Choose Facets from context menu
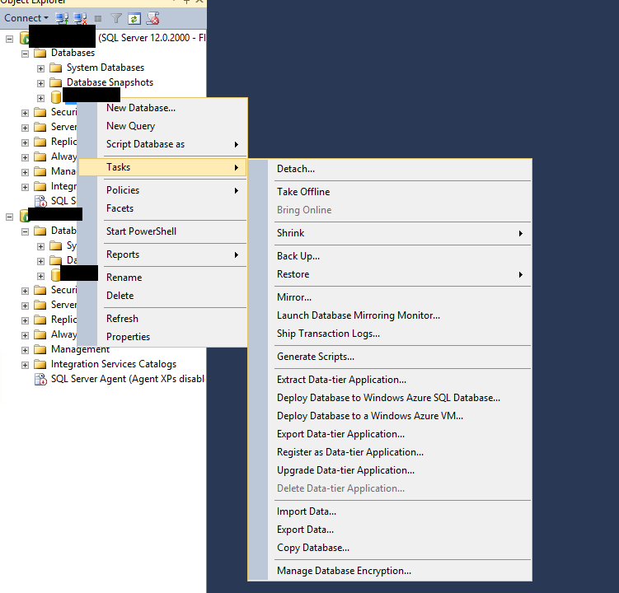This screenshot has height=593, width=619. tap(162, 208)
